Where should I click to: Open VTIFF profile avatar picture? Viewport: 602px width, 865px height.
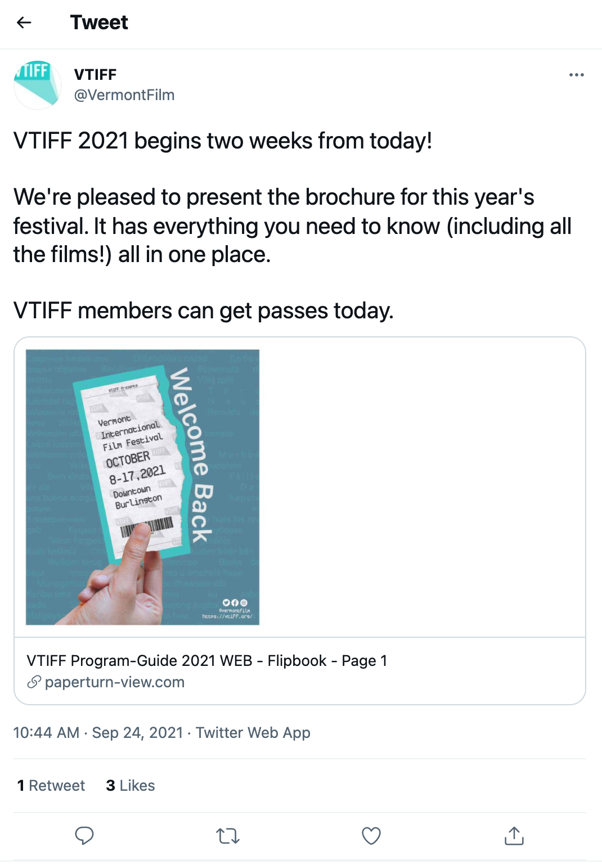click(38, 84)
